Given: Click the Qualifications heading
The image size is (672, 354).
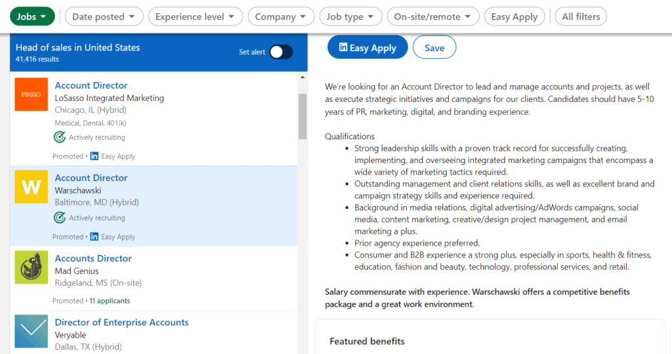Looking at the screenshot, I should (350, 137).
